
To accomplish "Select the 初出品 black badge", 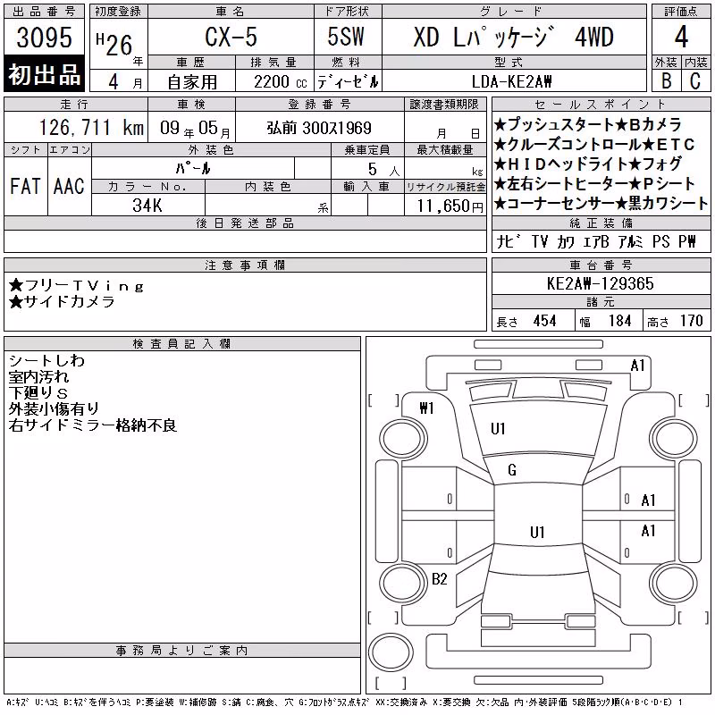I will [44, 73].
